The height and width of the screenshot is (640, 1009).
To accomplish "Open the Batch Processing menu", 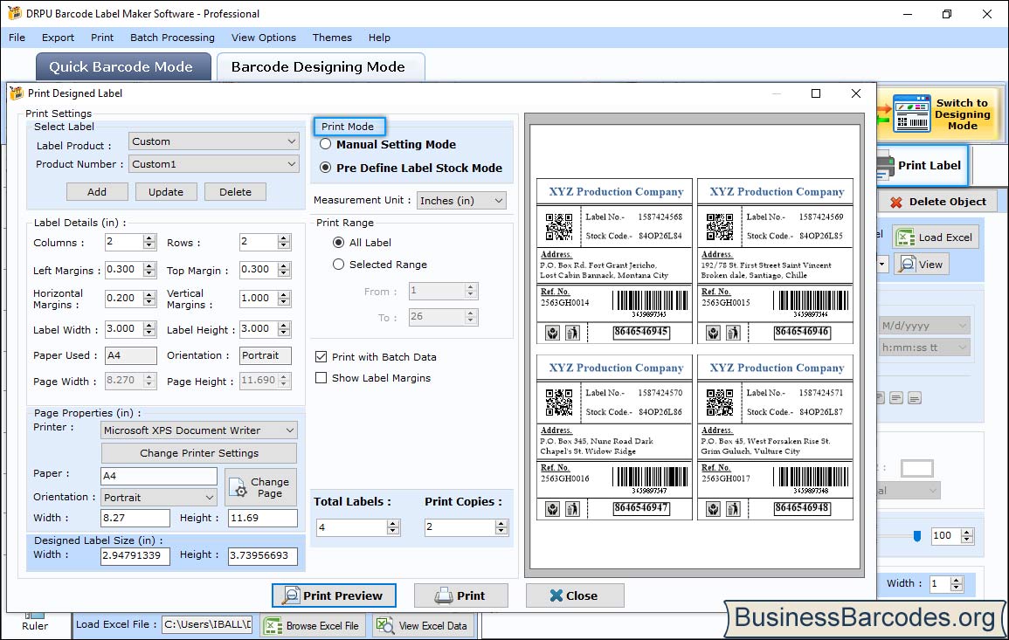I will pos(172,38).
